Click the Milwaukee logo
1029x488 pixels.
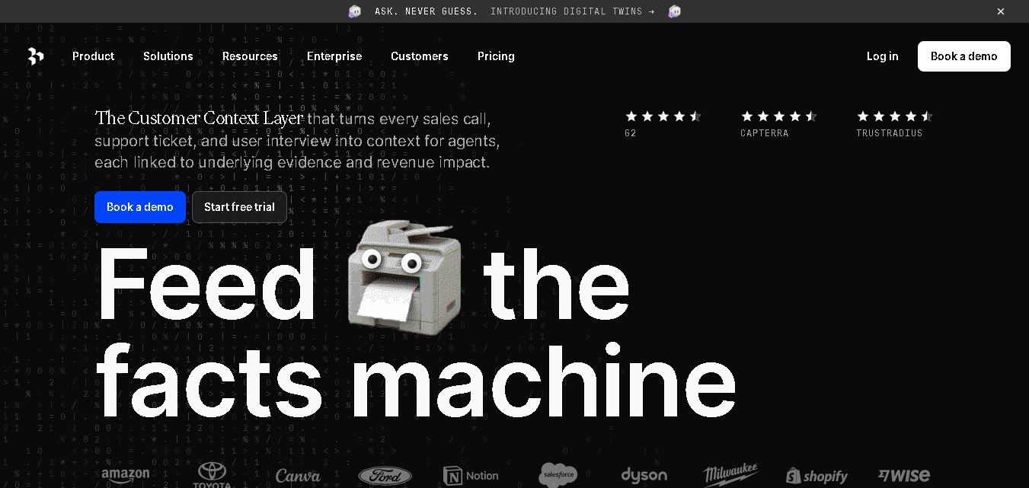pos(730,475)
